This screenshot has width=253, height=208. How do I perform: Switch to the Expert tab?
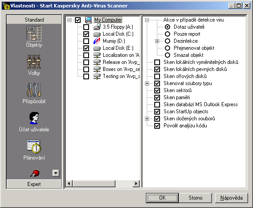(x=34, y=184)
